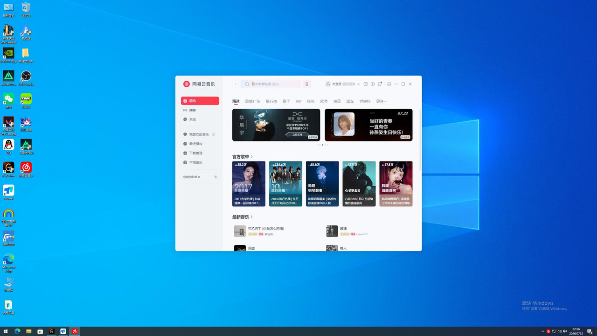Screen dimensions: 597x336
Task: Click the NetEase Music taskbar icon
Action: click(x=74, y=331)
